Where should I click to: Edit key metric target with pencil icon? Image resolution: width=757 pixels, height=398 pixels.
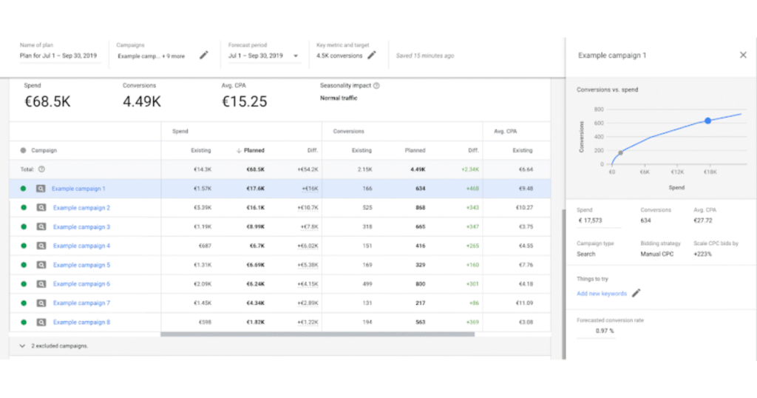(x=372, y=55)
